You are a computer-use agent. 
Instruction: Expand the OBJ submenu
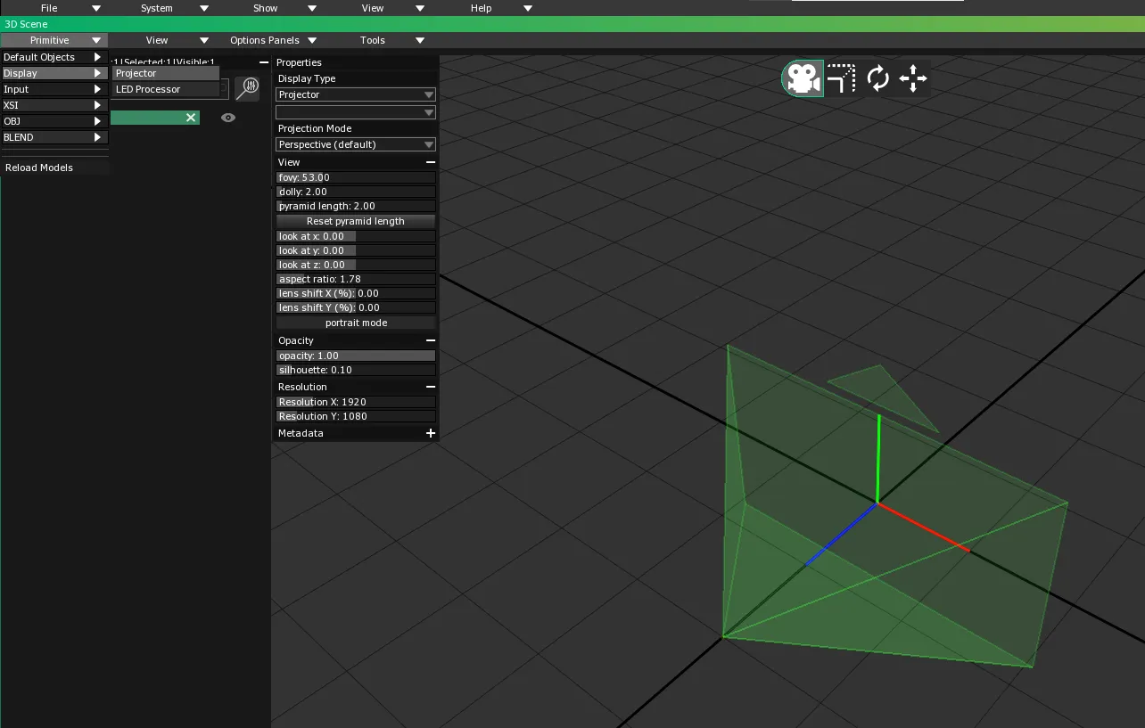pos(54,121)
